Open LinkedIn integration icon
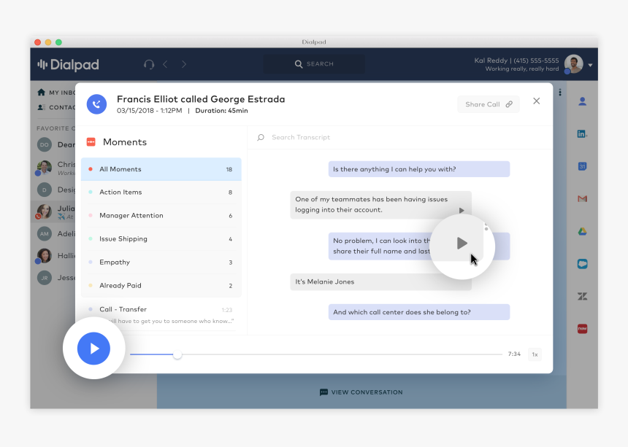 [582, 134]
